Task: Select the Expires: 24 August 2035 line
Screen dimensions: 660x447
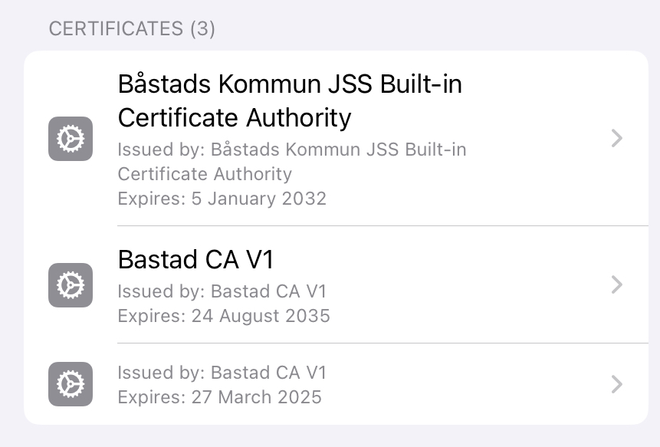Action: [x=224, y=316]
